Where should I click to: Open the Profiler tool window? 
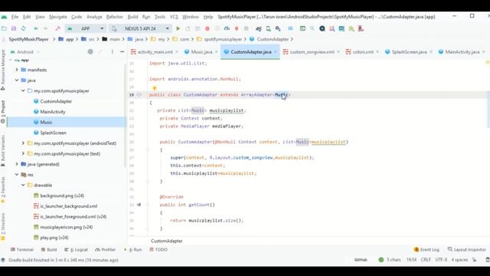(106, 250)
